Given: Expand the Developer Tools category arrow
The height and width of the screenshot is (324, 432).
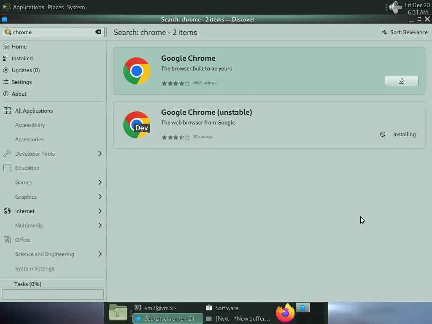Looking at the screenshot, I should point(100,154).
